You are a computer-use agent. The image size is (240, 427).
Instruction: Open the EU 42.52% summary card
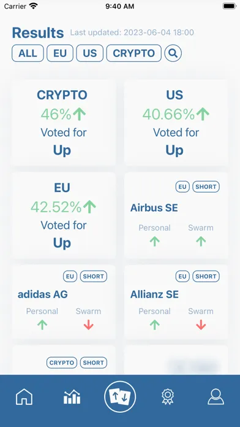64,215
